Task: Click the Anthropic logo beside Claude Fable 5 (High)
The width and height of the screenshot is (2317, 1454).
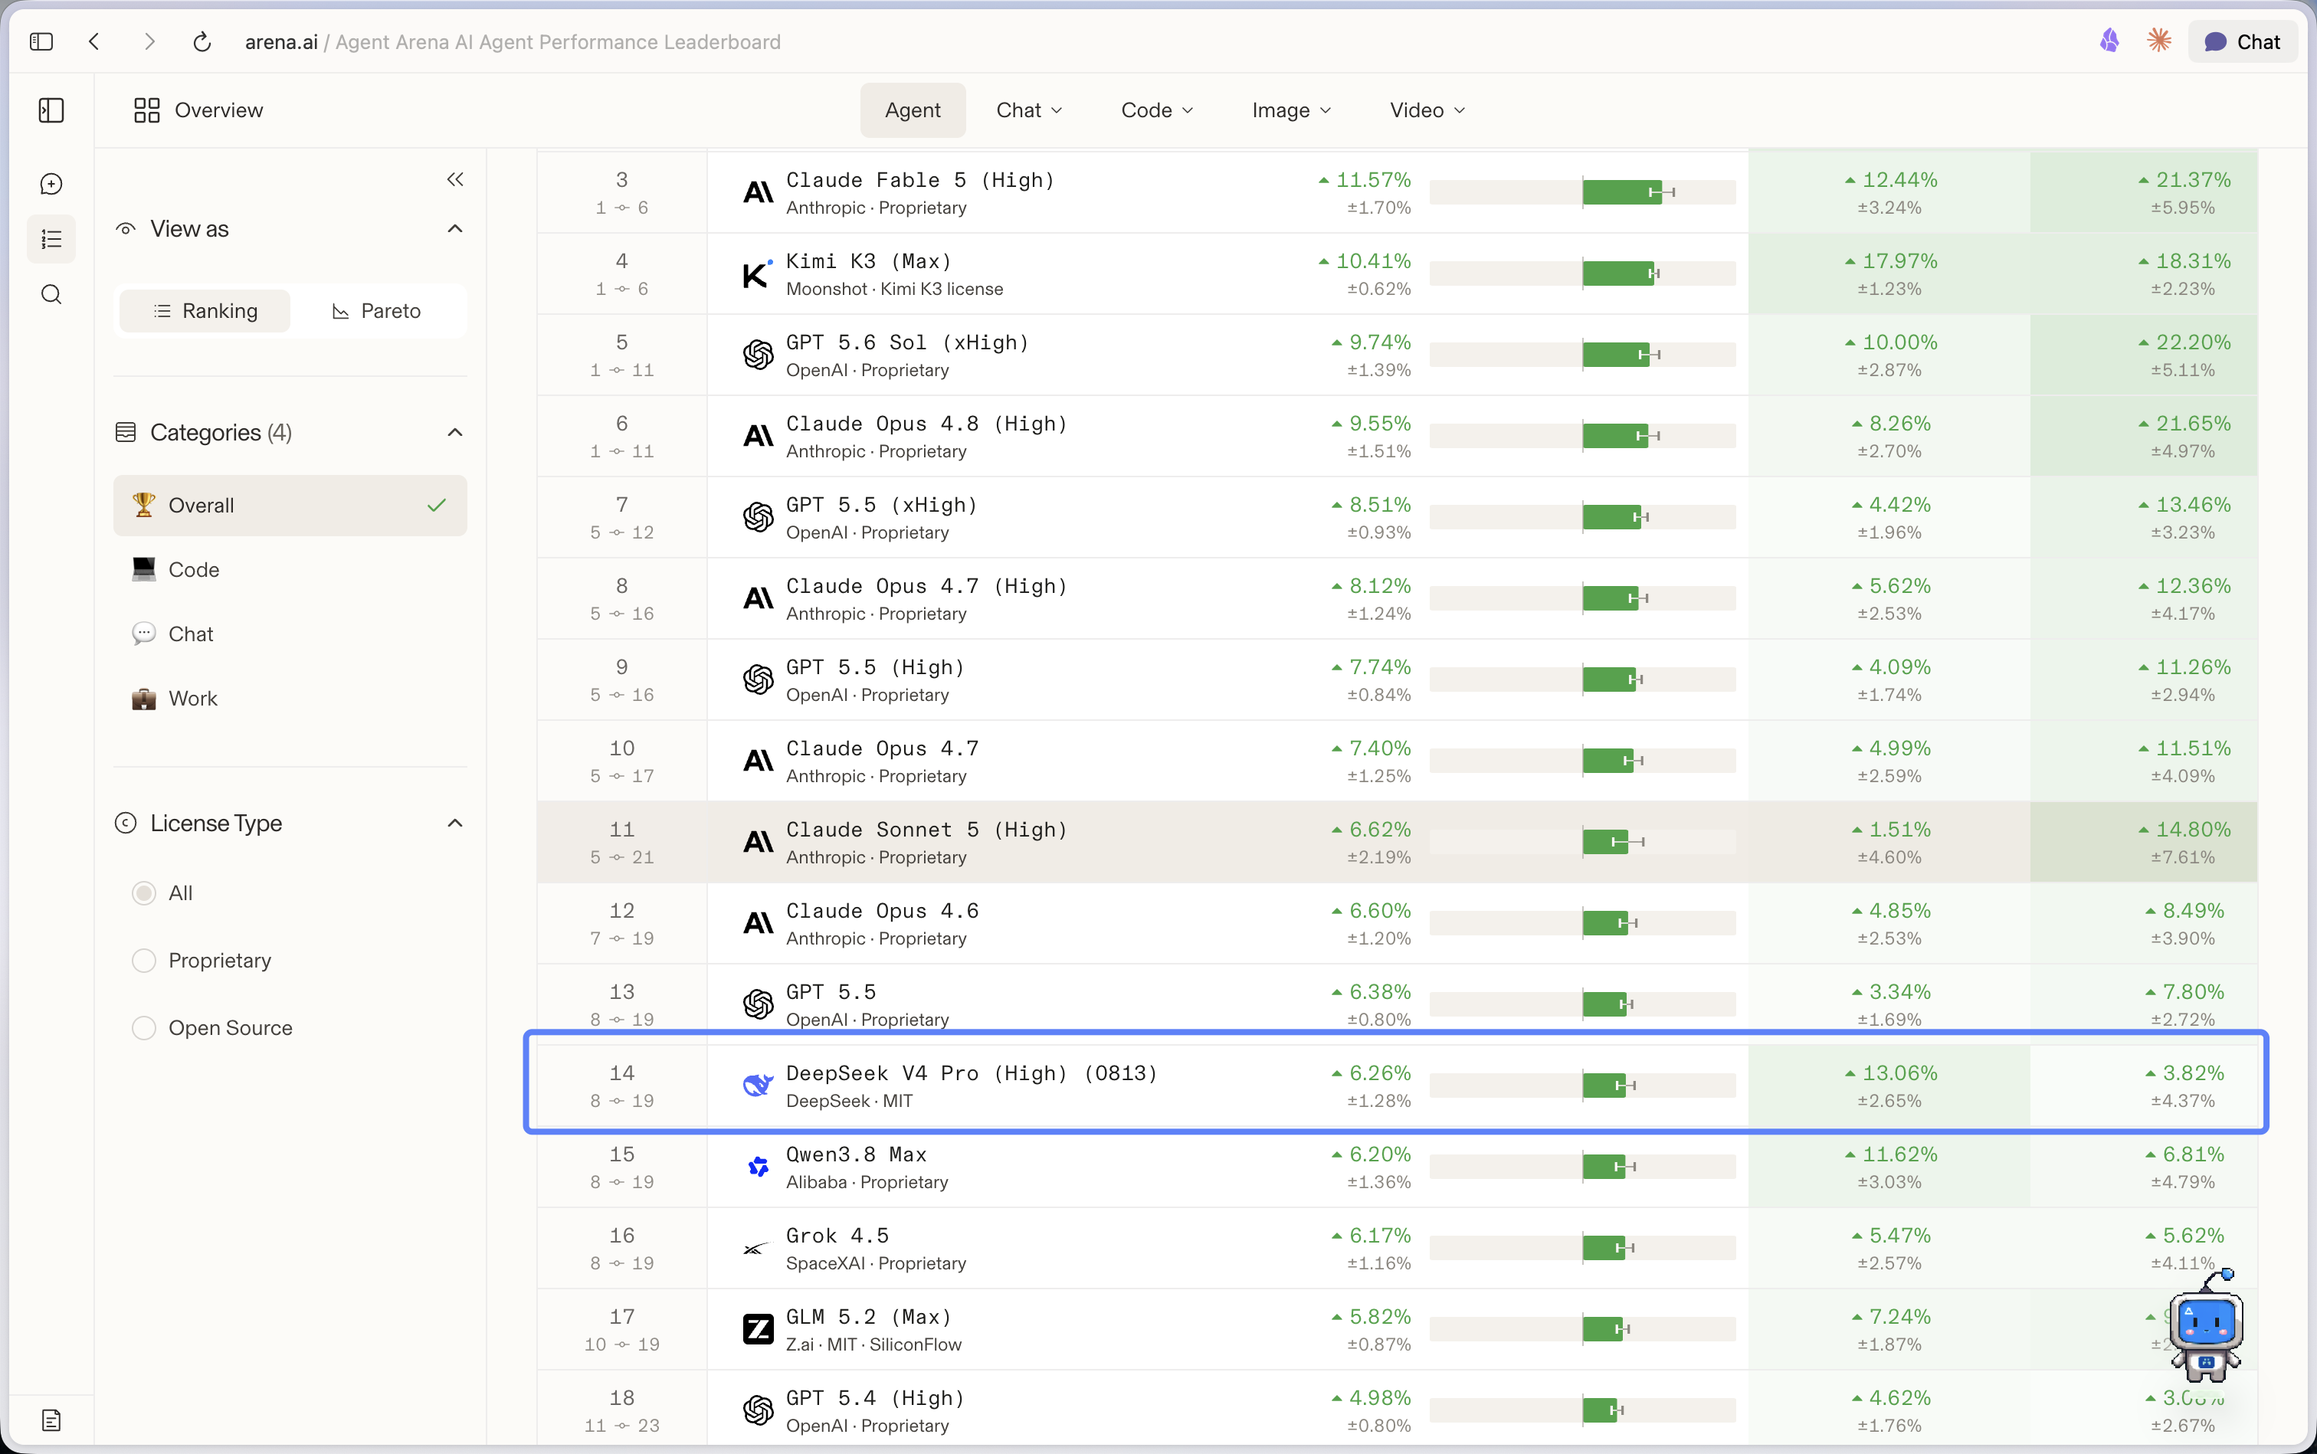Action: point(758,192)
